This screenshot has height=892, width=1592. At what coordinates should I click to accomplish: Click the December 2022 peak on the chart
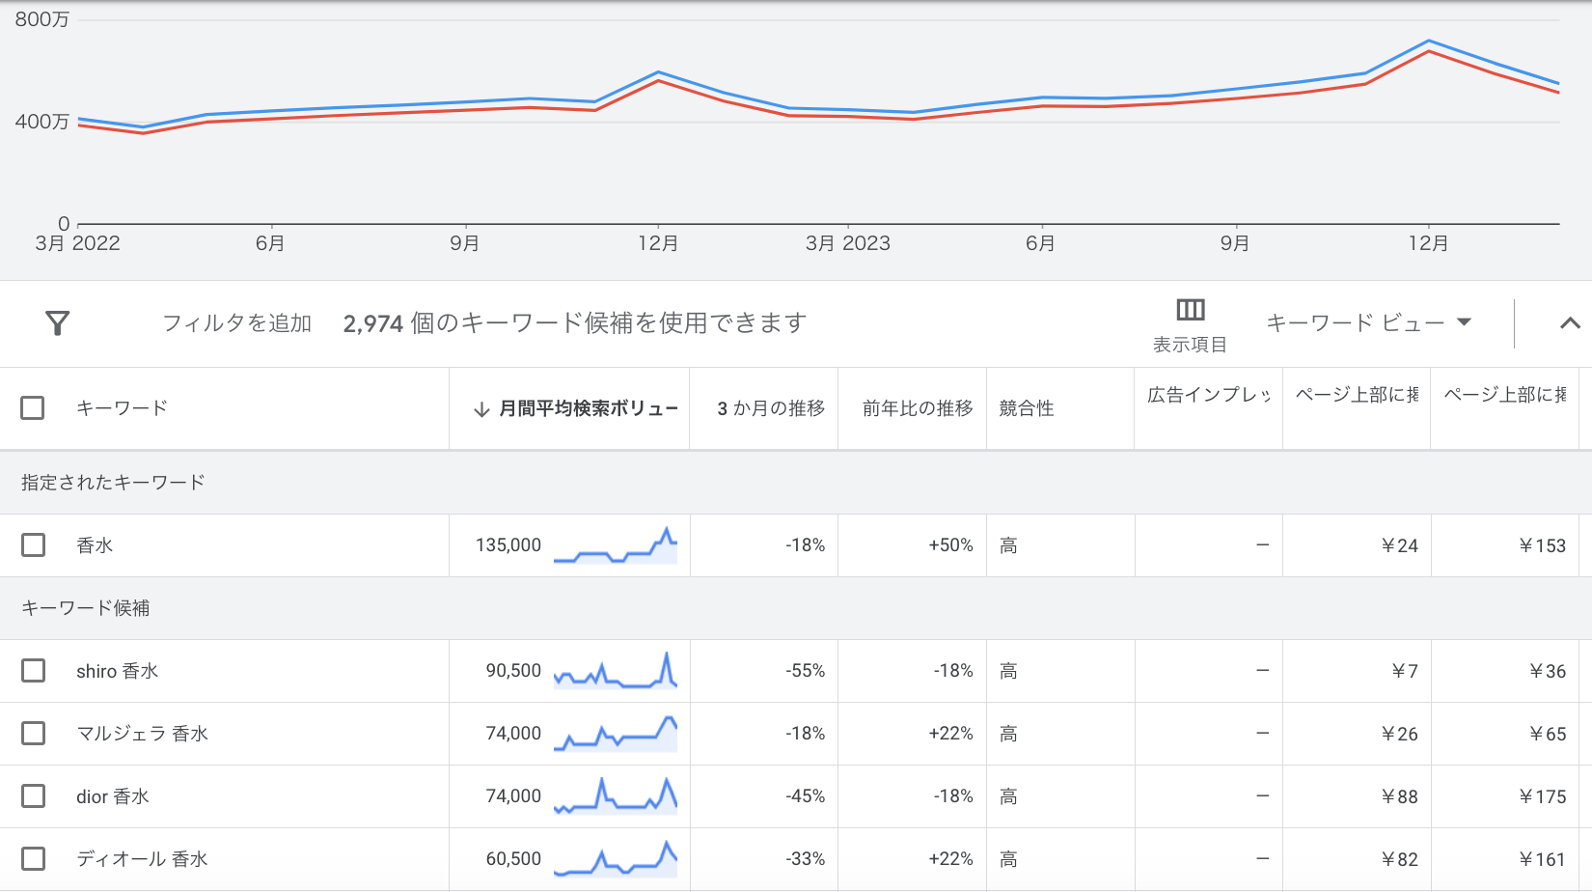659,72
